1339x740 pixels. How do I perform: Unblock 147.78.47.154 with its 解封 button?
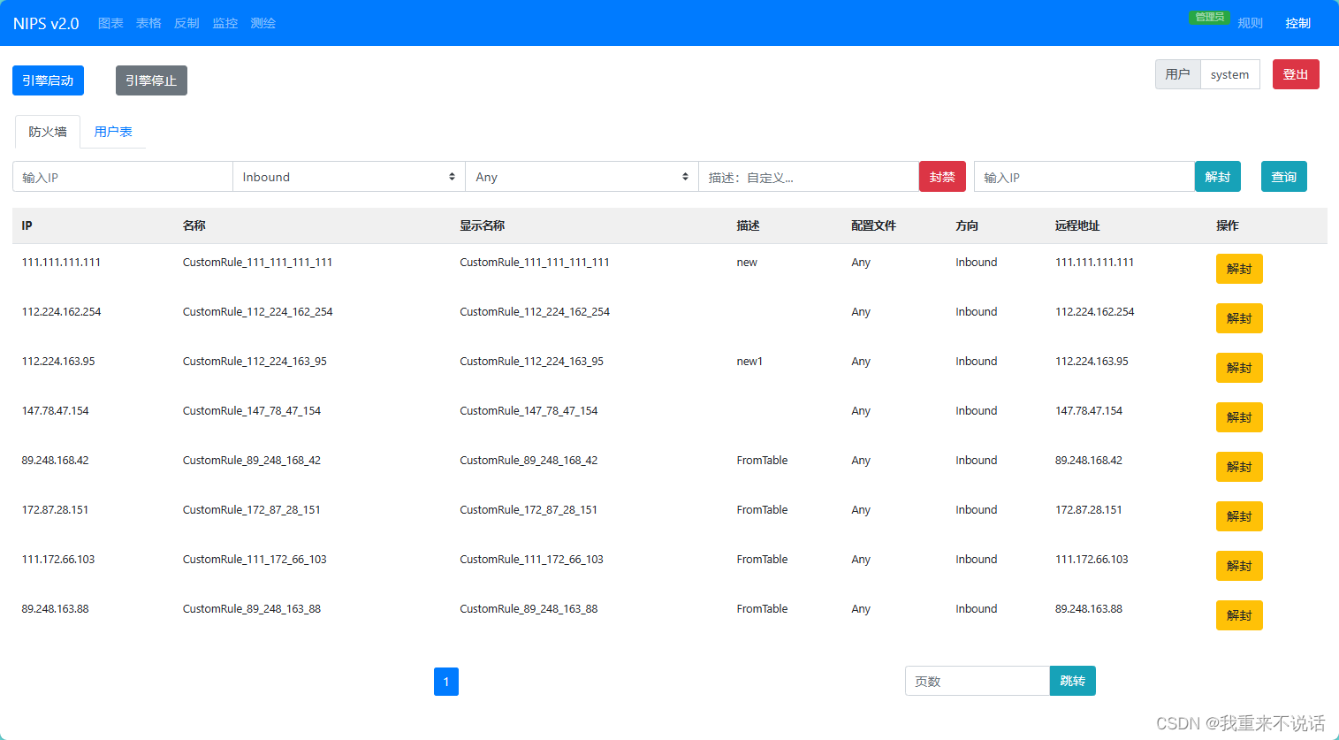click(1239, 417)
